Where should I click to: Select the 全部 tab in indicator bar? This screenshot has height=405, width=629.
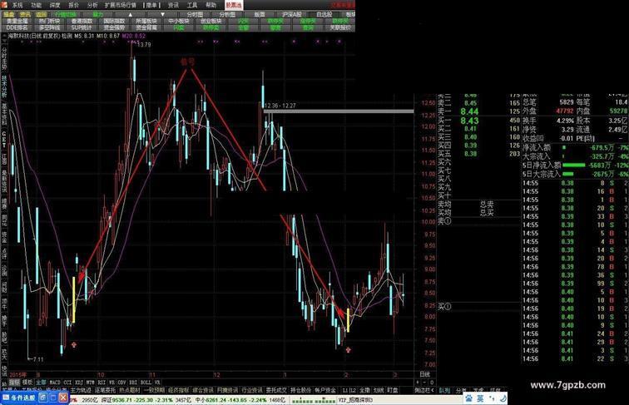[x=41, y=383]
